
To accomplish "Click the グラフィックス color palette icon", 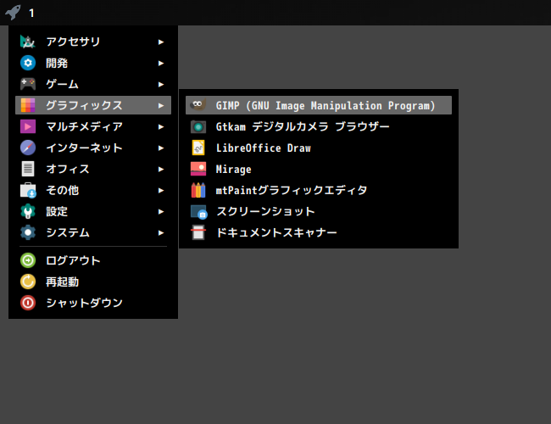I will [x=28, y=105].
